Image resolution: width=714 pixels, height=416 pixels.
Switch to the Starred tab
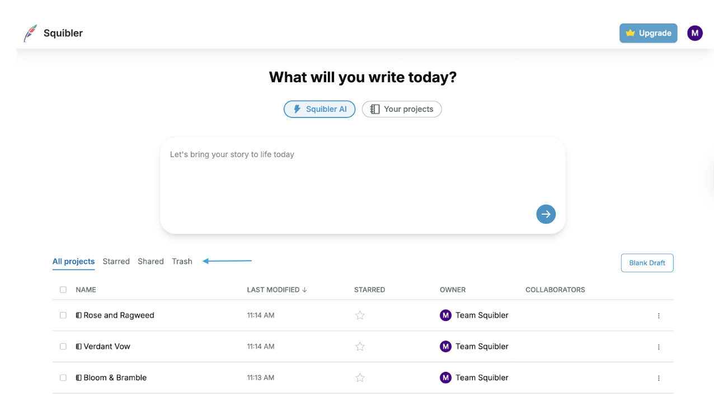[x=116, y=262]
